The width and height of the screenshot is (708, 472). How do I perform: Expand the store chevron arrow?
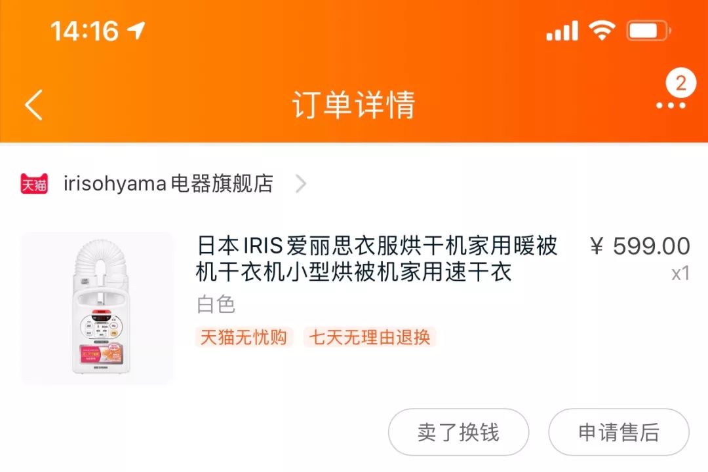pos(301,184)
